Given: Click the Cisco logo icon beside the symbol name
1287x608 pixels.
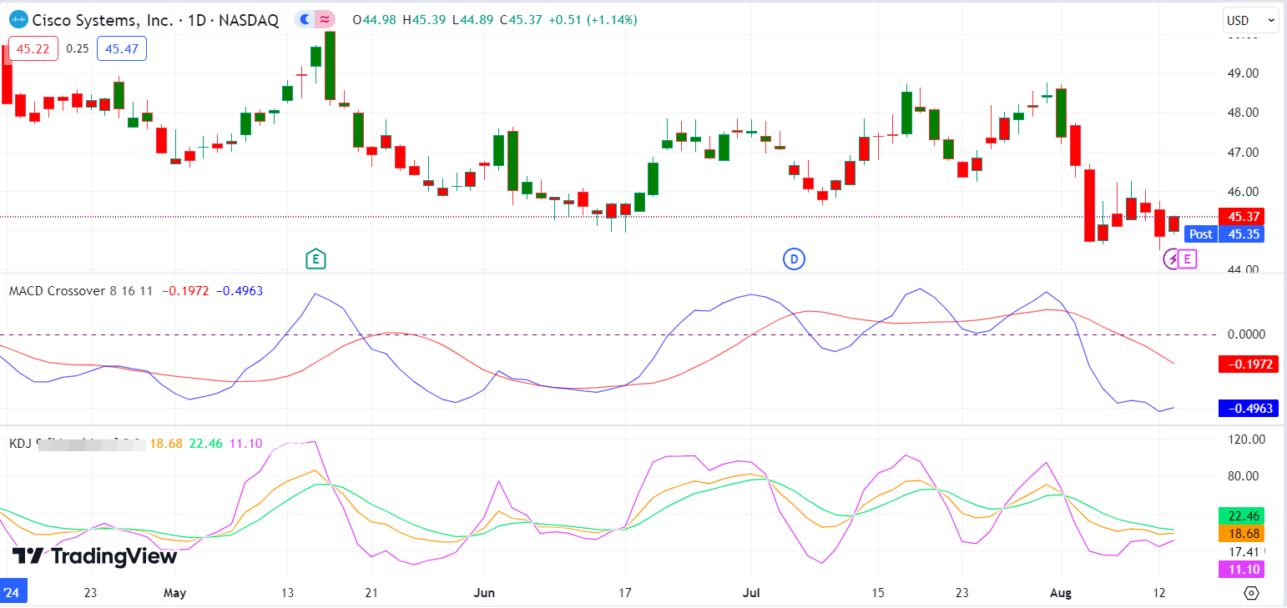Looking at the screenshot, I should point(18,20).
